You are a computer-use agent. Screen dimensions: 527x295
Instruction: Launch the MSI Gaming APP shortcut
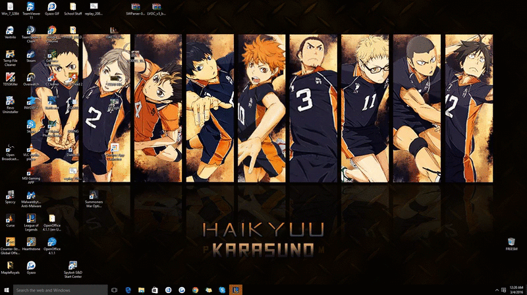click(x=31, y=175)
